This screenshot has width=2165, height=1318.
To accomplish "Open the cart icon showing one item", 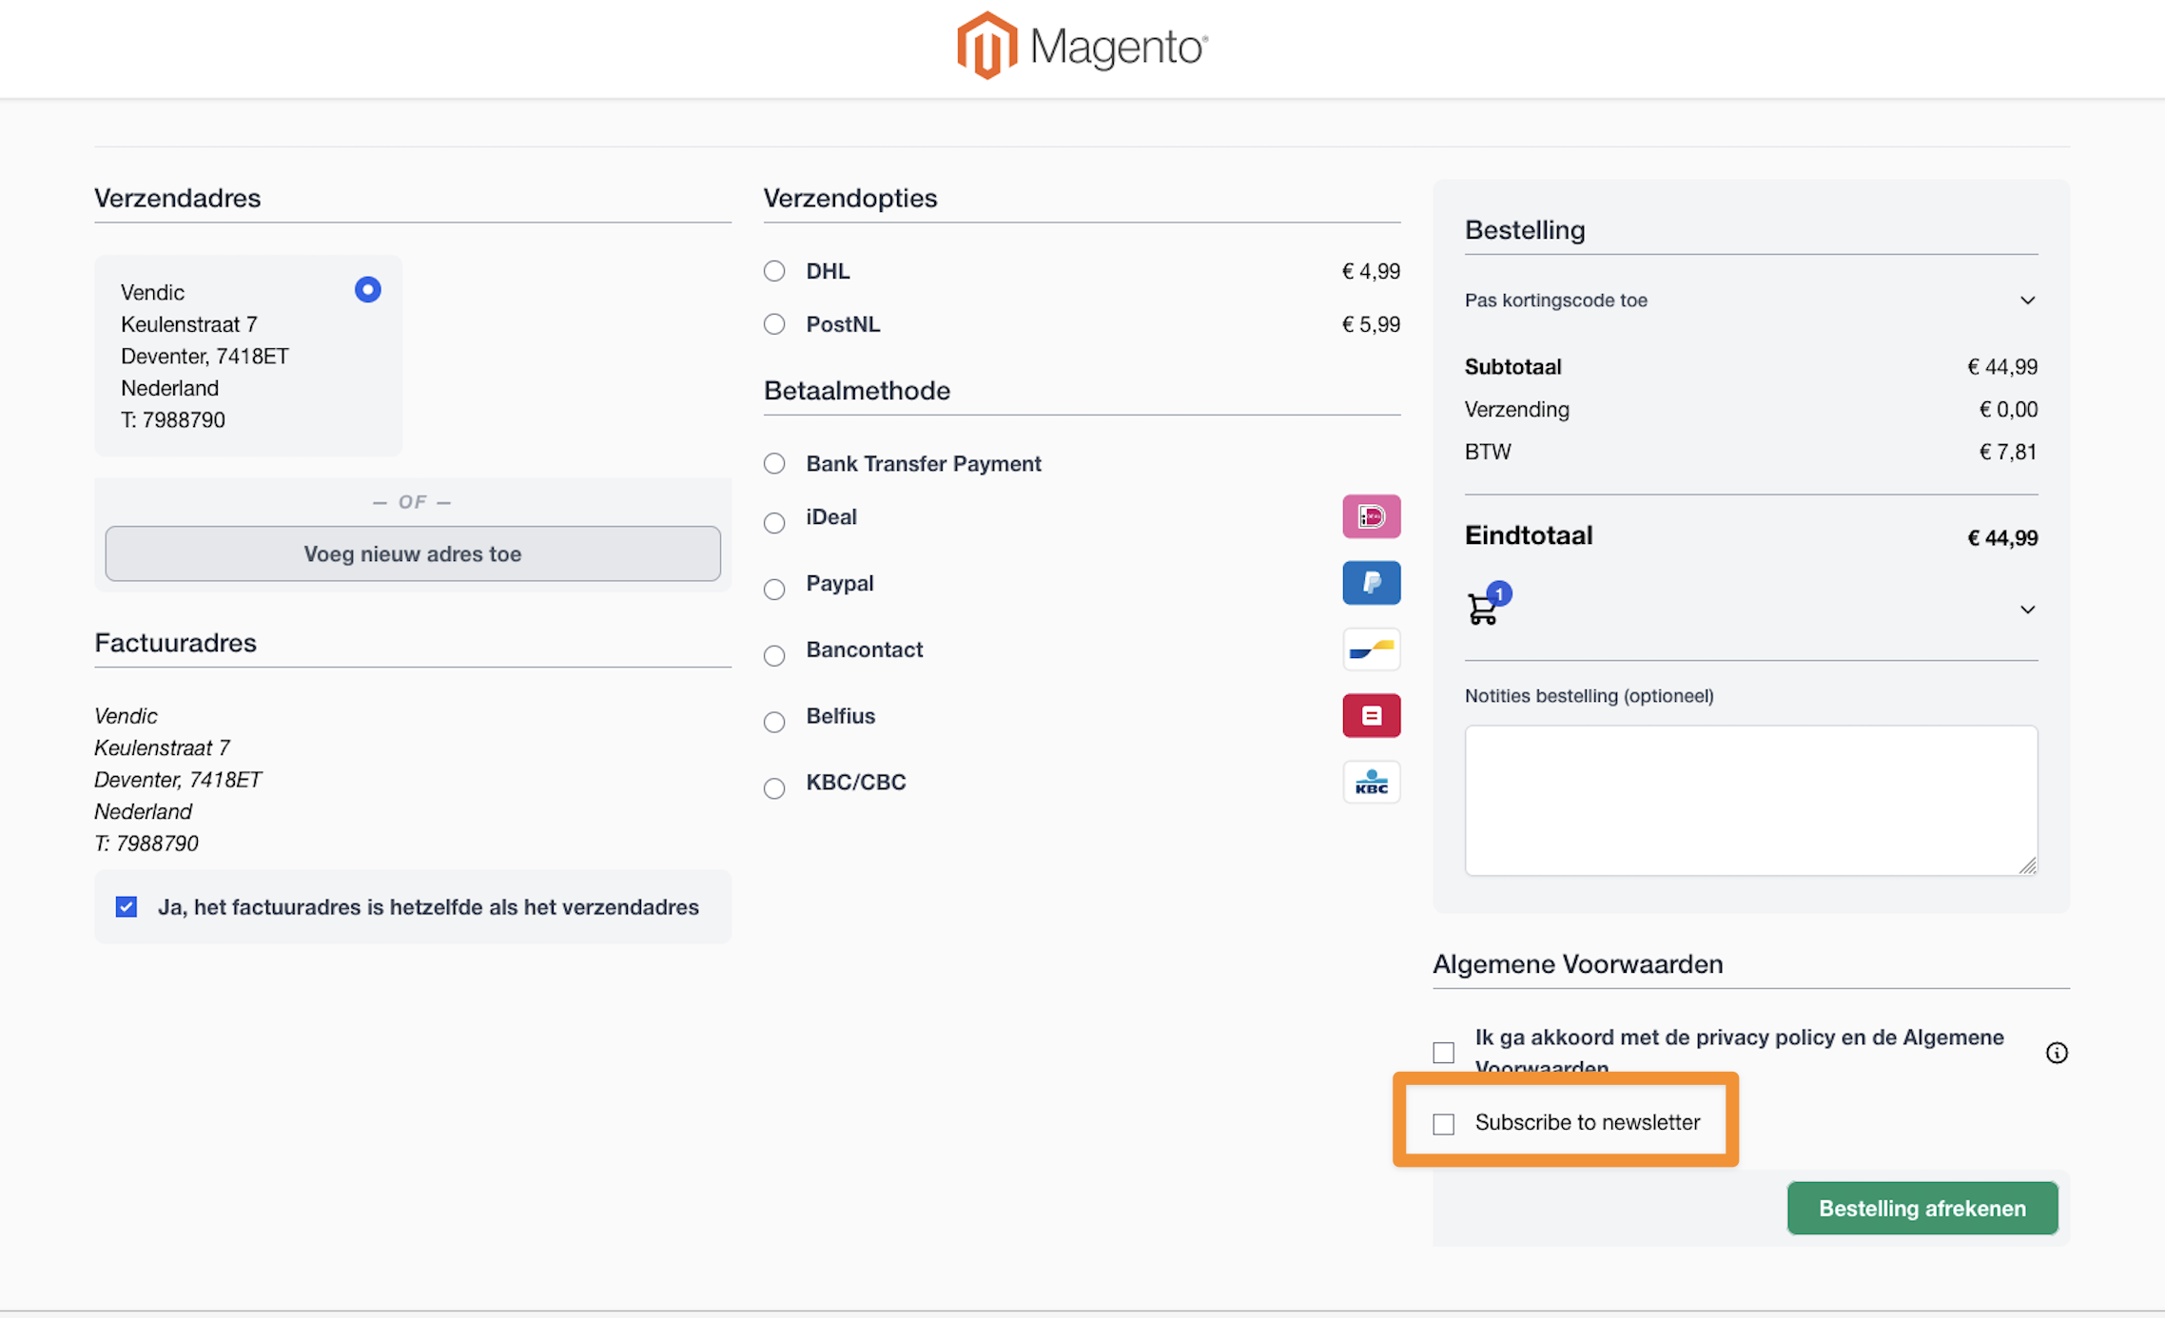I will click(x=1484, y=609).
